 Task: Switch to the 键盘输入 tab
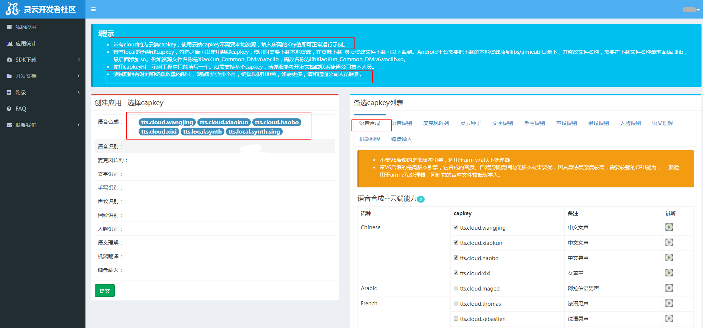coord(402,139)
